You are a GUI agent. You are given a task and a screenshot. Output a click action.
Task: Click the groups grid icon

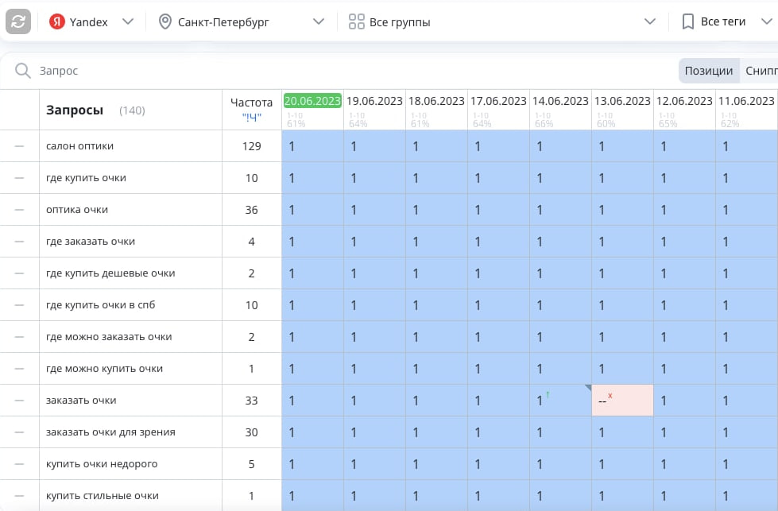click(x=356, y=21)
